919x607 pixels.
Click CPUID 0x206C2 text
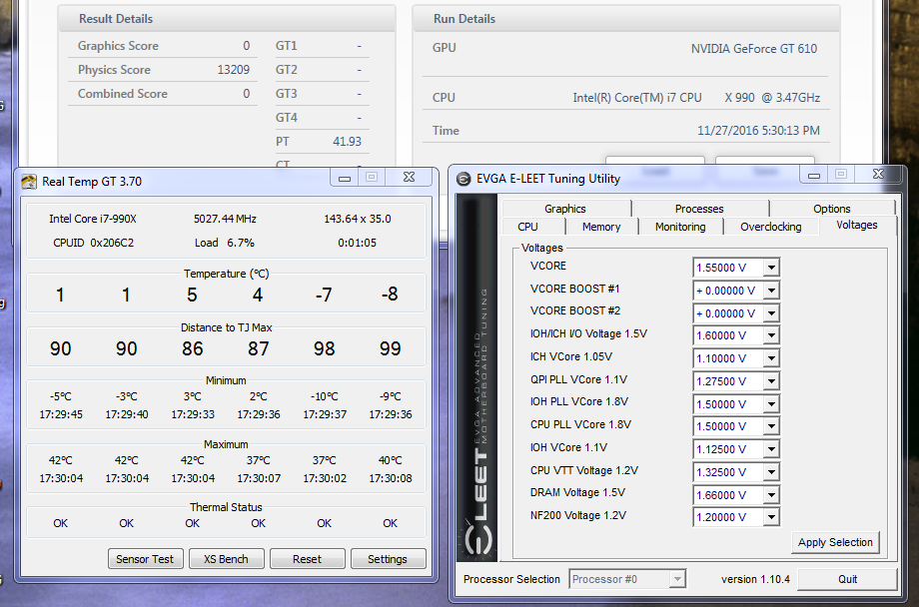93,243
